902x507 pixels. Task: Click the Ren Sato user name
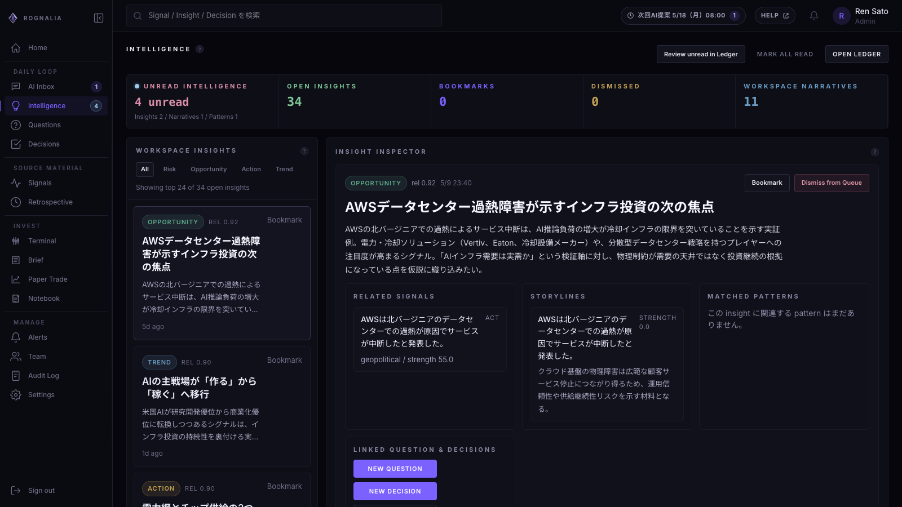click(x=872, y=11)
